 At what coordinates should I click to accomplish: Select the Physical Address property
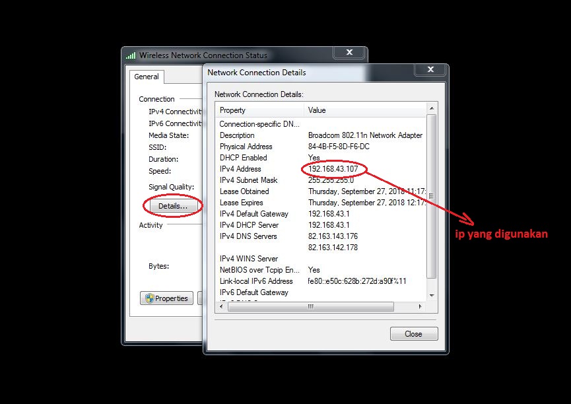click(x=246, y=147)
